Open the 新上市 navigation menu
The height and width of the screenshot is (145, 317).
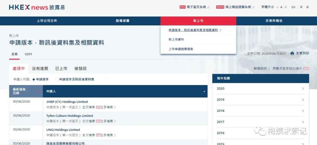(x=198, y=21)
